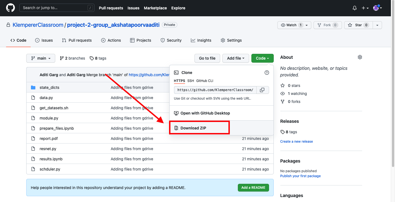Select the SSH clone option
The width and height of the screenshot is (395, 202).
coord(191,81)
